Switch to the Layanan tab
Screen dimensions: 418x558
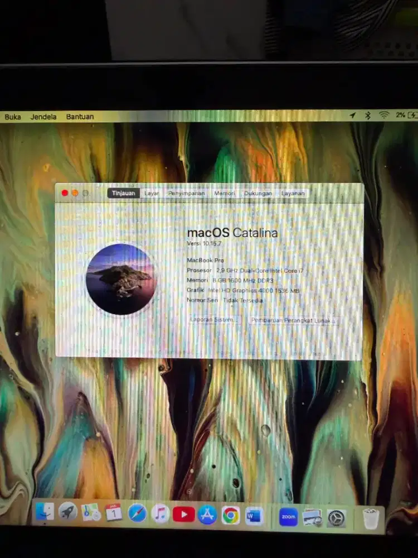point(293,193)
